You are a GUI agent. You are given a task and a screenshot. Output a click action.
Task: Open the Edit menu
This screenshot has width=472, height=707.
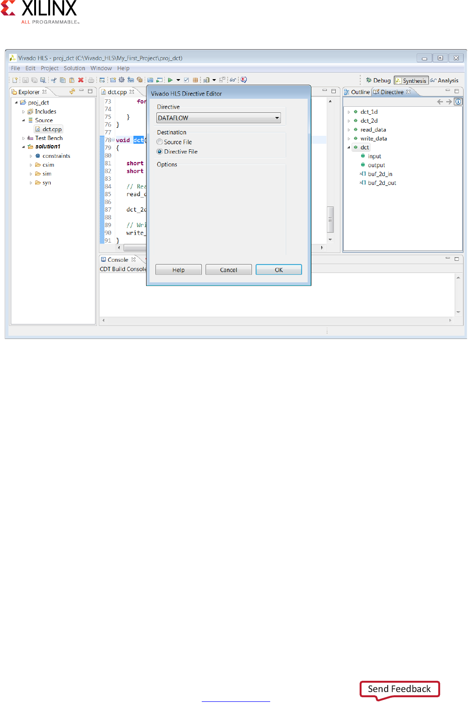point(30,68)
